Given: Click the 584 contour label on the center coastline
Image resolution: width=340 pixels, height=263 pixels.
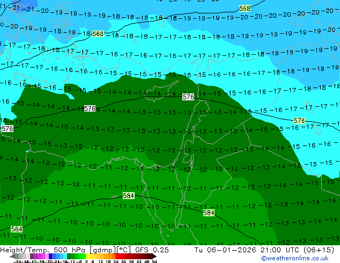Looking at the screenshot, I should point(129,196).
